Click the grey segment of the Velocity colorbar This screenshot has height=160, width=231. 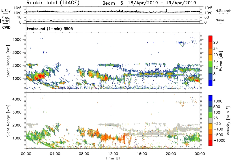tap(210, 120)
